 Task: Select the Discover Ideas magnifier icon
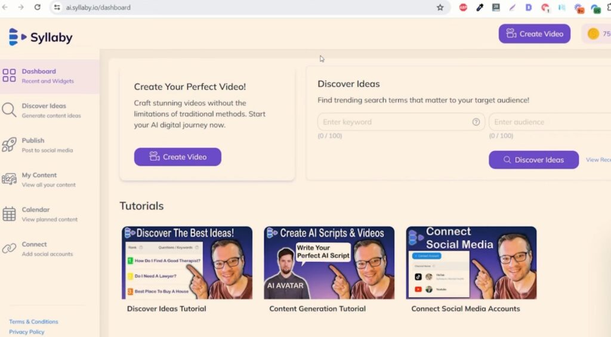click(9, 110)
